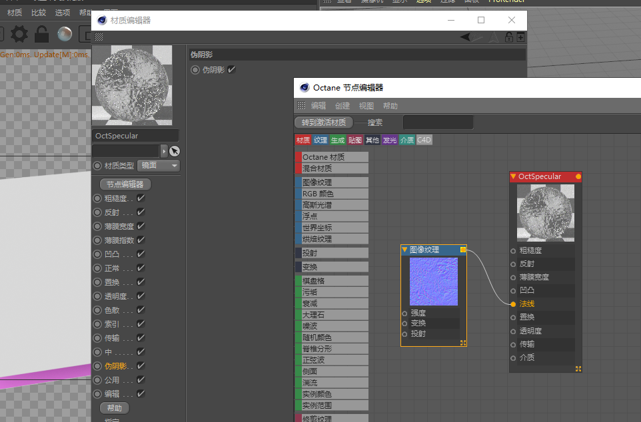Collapse the 图像纹理 node triangle
Image resolution: width=641 pixels, height=422 pixels.
click(x=404, y=250)
